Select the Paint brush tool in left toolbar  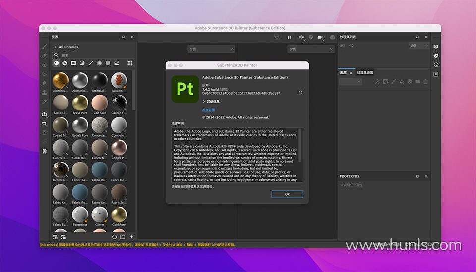click(x=44, y=47)
